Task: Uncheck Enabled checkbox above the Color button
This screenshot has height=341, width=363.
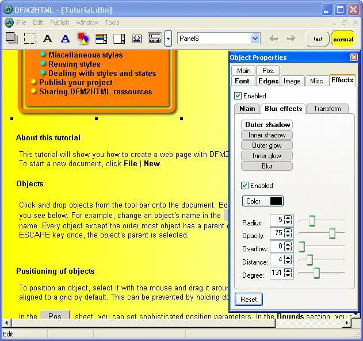Action: [x=245, y=186]
